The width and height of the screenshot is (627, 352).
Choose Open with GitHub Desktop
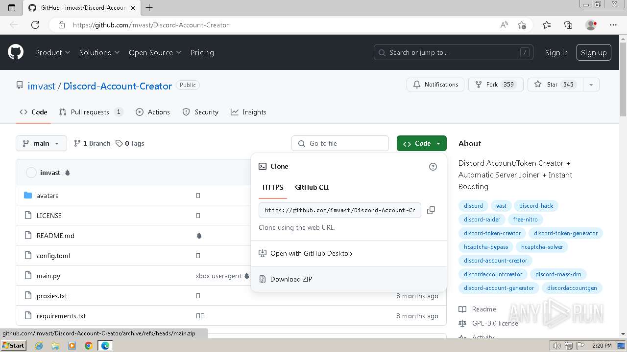(x=311, y=253)
